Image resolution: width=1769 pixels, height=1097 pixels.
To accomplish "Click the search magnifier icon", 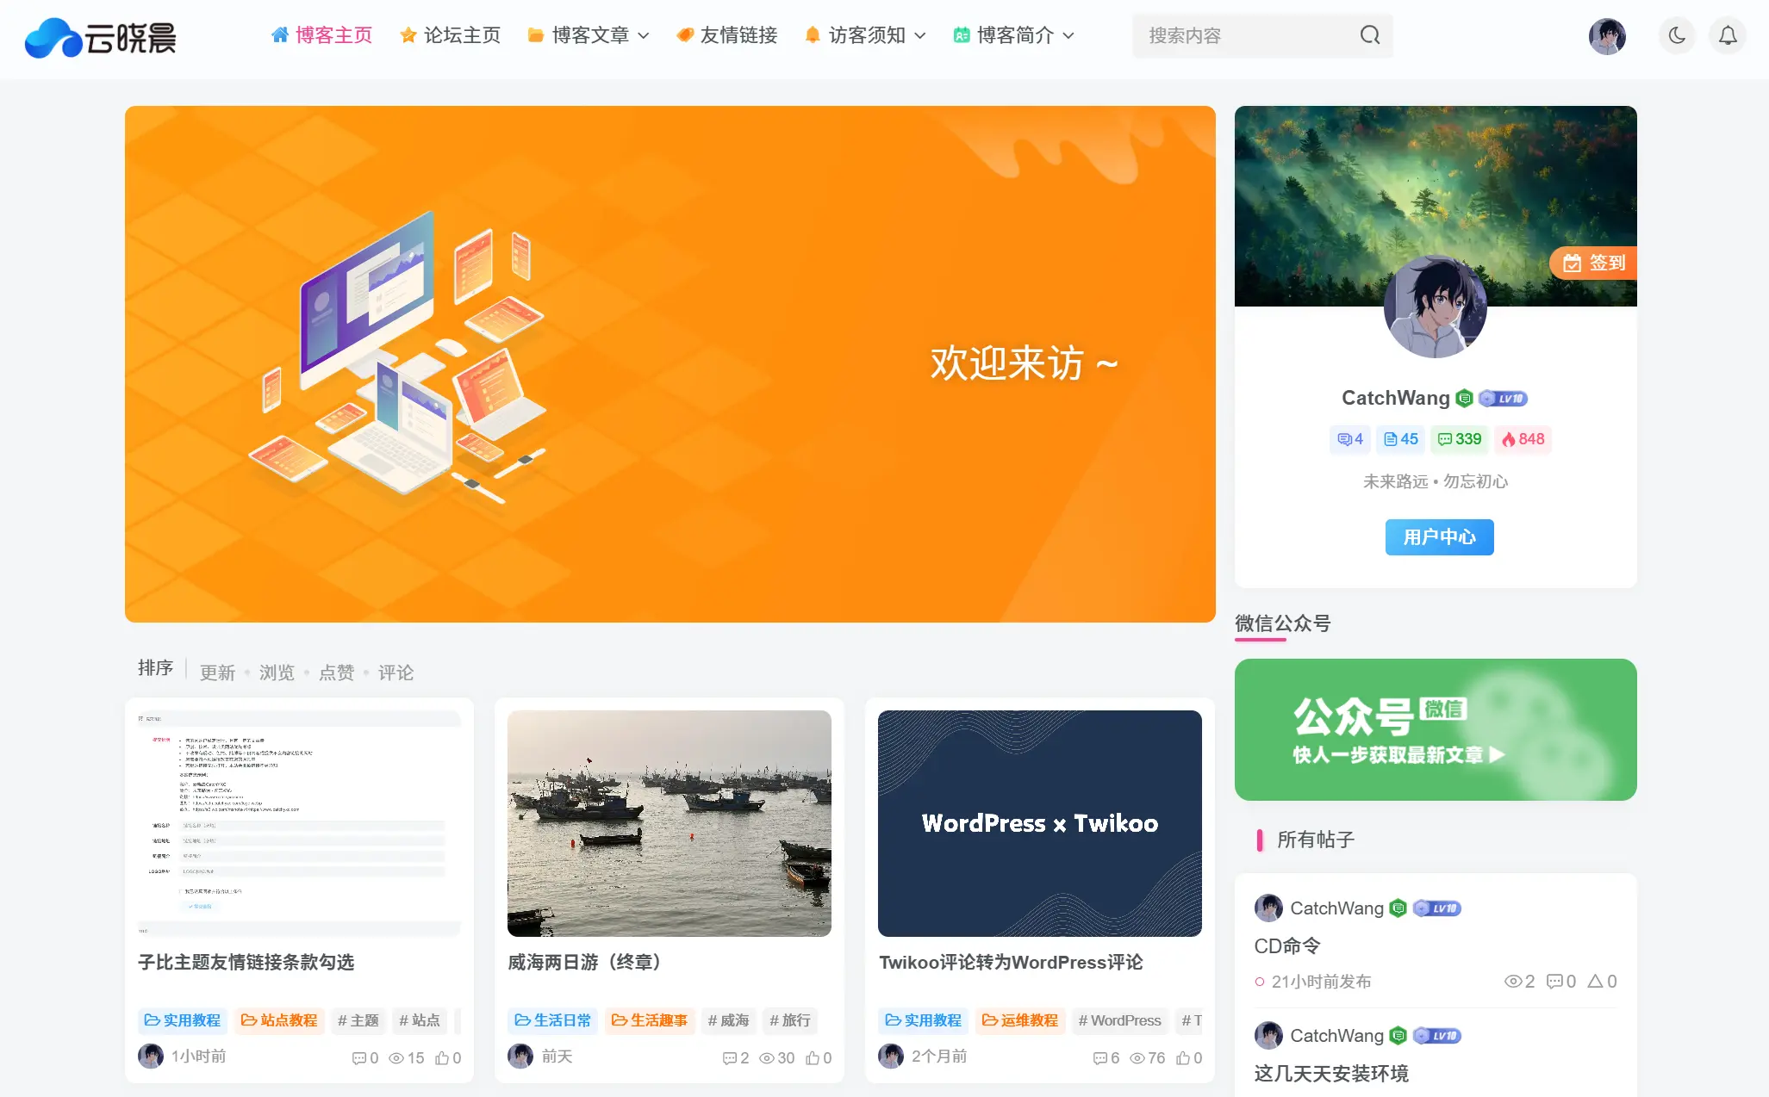I will [1369, 35].
